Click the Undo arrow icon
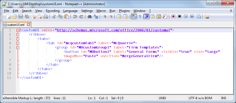The image size is (236, 103). click(x=75, y=16)
